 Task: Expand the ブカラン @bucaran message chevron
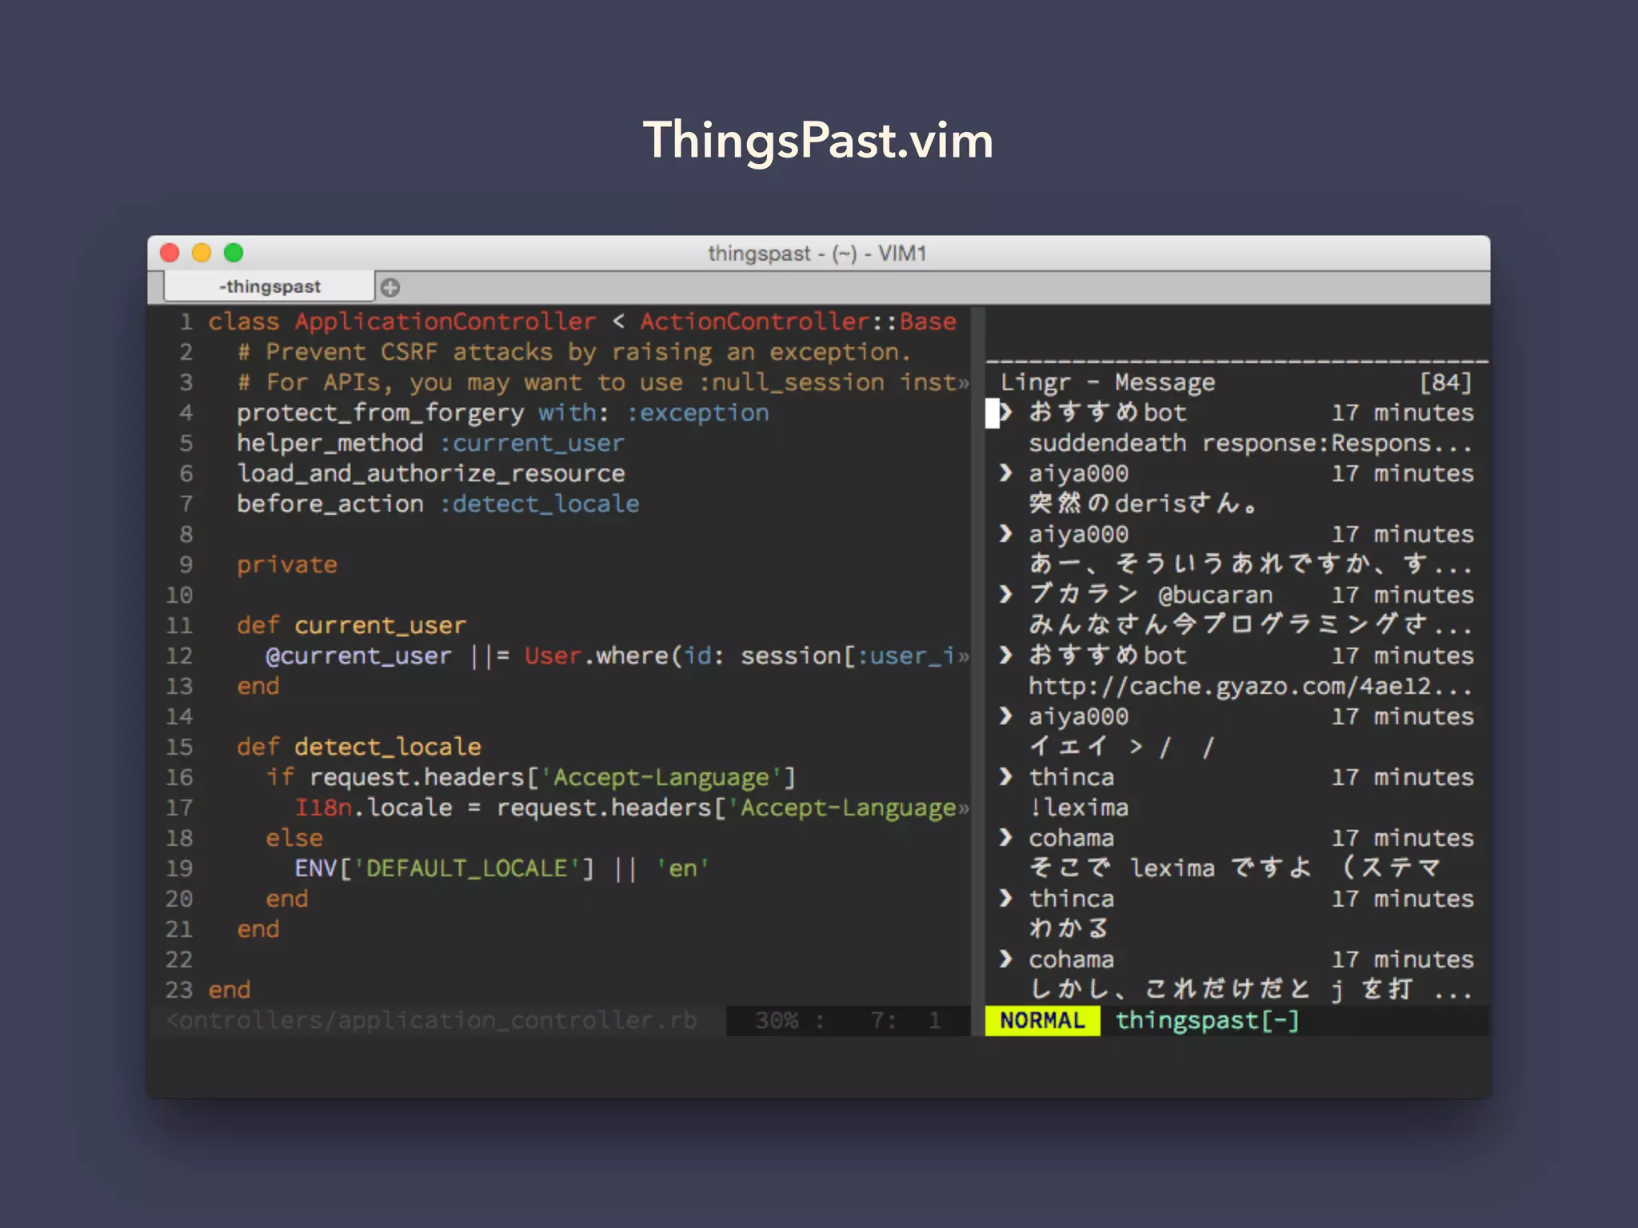[x=1006, y=595]
